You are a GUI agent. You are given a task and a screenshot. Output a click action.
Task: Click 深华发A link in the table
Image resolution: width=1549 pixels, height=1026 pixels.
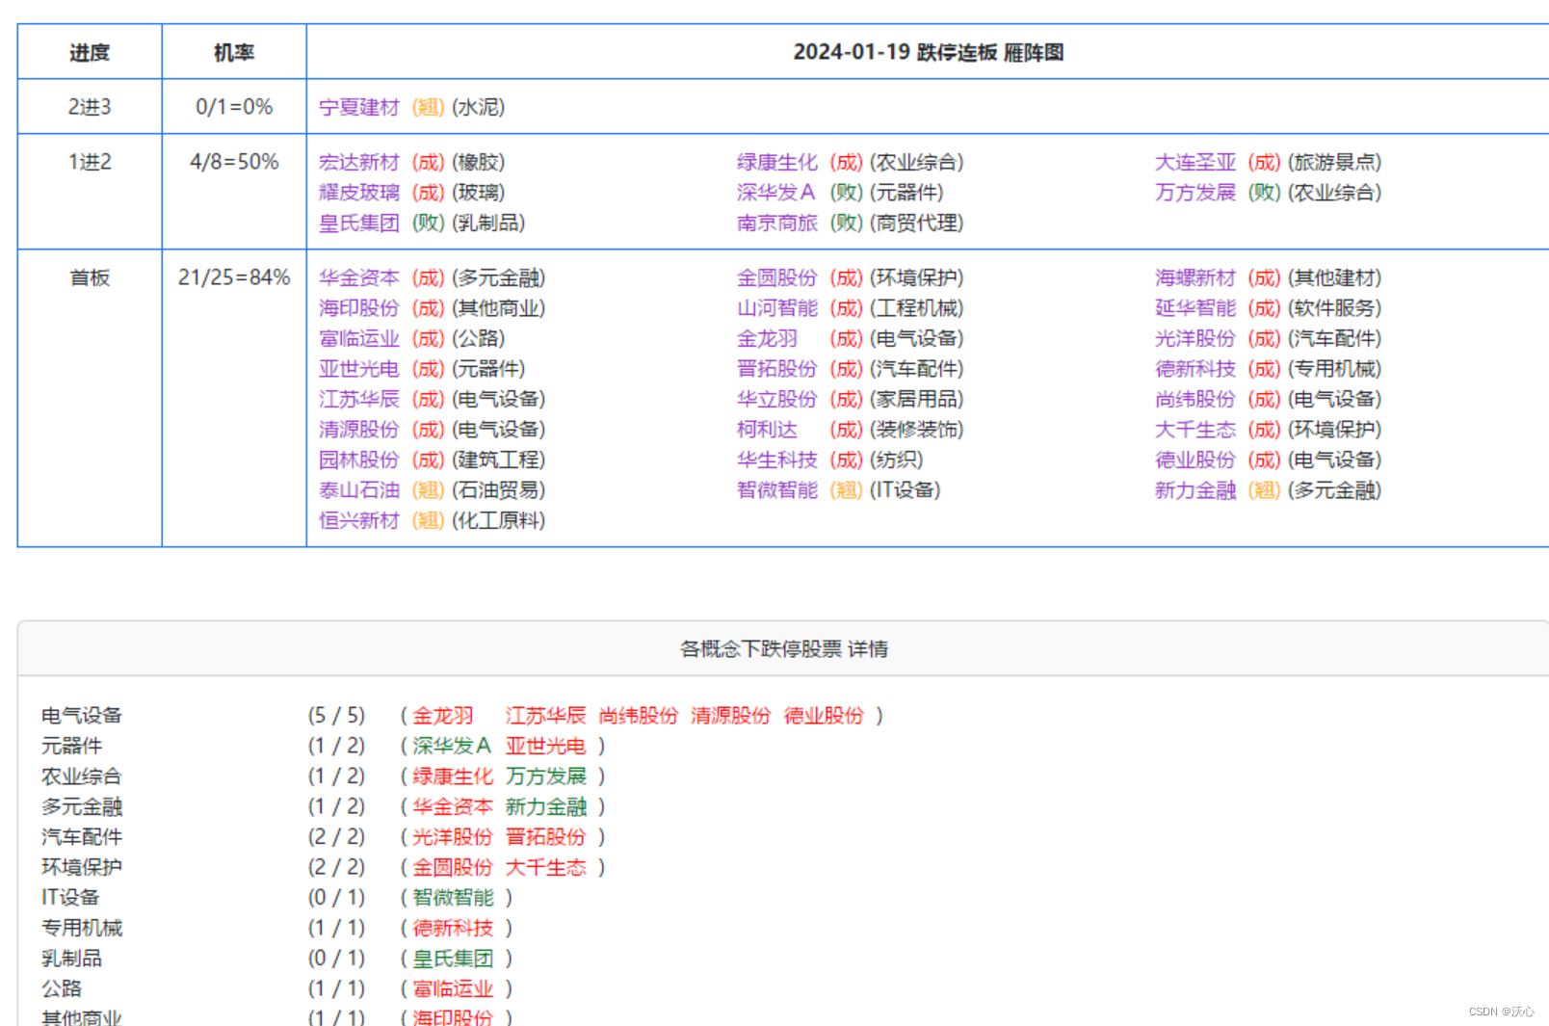(x=775, y=193)
